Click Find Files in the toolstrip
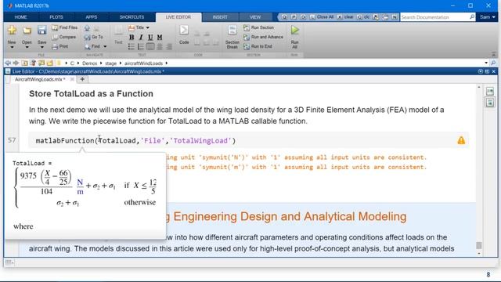The image size is (501, 282). (64, 28)
